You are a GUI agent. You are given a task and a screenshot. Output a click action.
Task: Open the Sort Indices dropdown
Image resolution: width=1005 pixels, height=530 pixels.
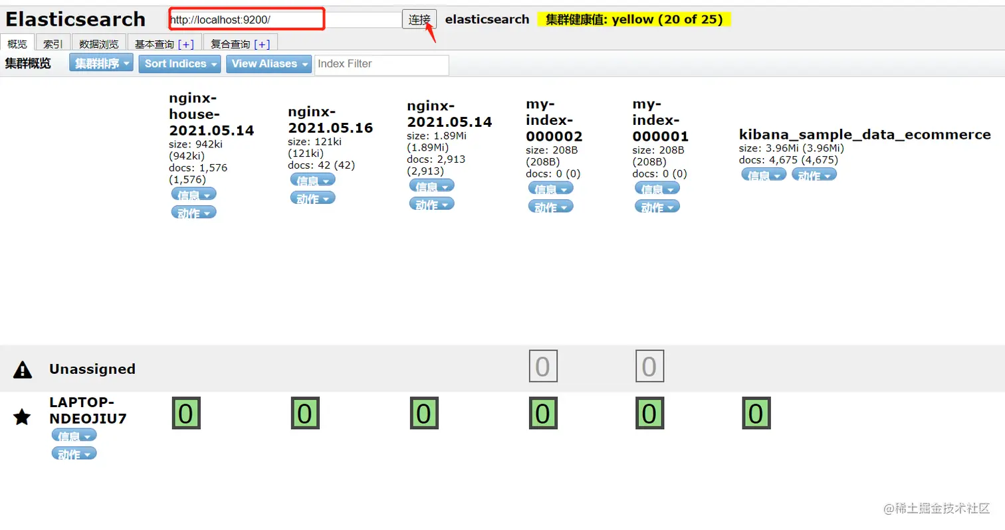pyautogui.click(x=179, y=64)
